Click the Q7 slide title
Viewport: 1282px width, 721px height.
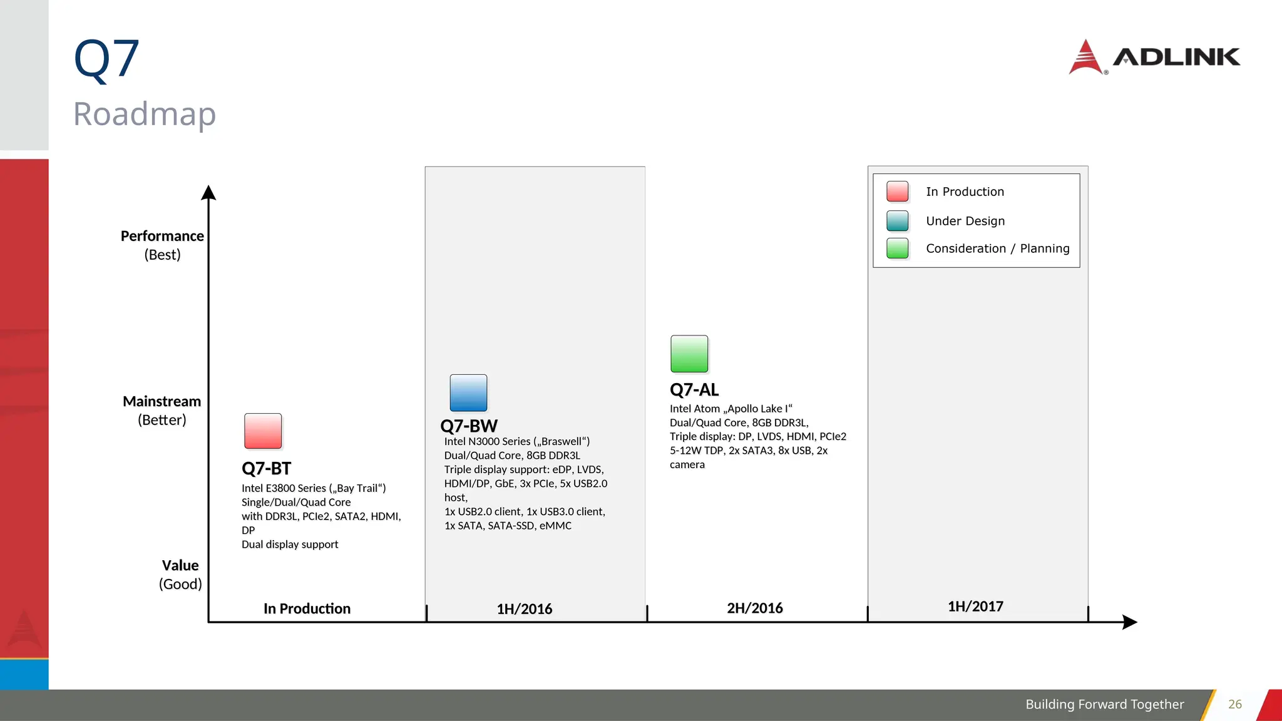(106, 59)
